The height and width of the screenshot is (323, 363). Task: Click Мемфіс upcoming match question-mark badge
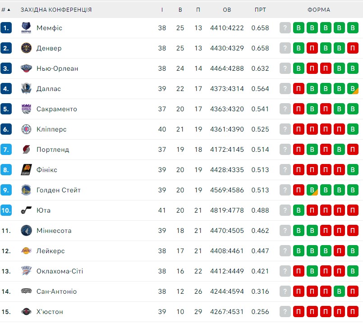pyautogui.click(x=285, y=28)
